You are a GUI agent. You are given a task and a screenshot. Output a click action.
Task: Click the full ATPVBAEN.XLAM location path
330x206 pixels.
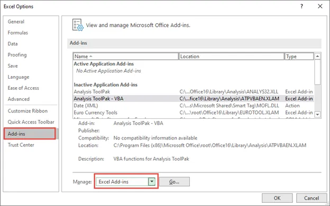point(210,145)
